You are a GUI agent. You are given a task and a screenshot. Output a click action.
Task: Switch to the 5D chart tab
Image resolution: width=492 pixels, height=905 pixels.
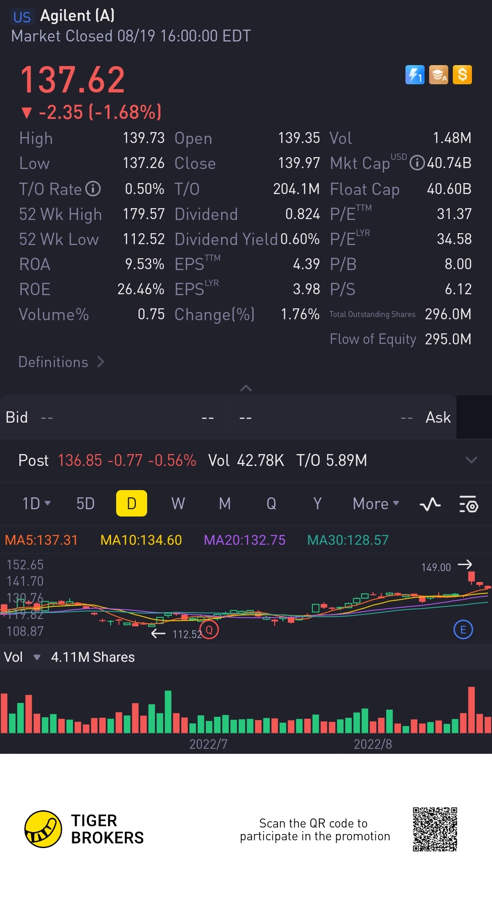pos(85,504)
